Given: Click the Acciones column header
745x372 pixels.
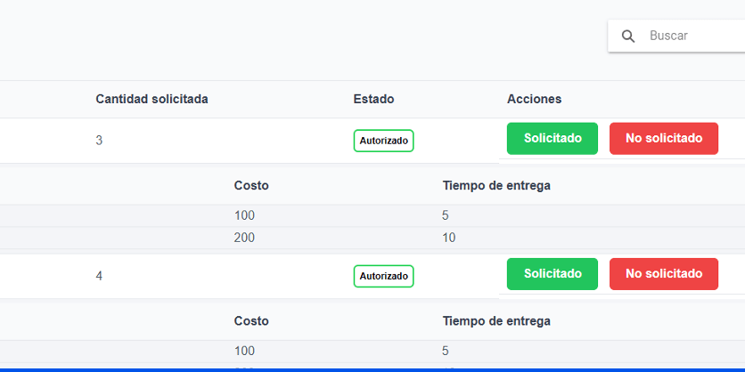Looking at the screenshot, I should pos(534,99).
